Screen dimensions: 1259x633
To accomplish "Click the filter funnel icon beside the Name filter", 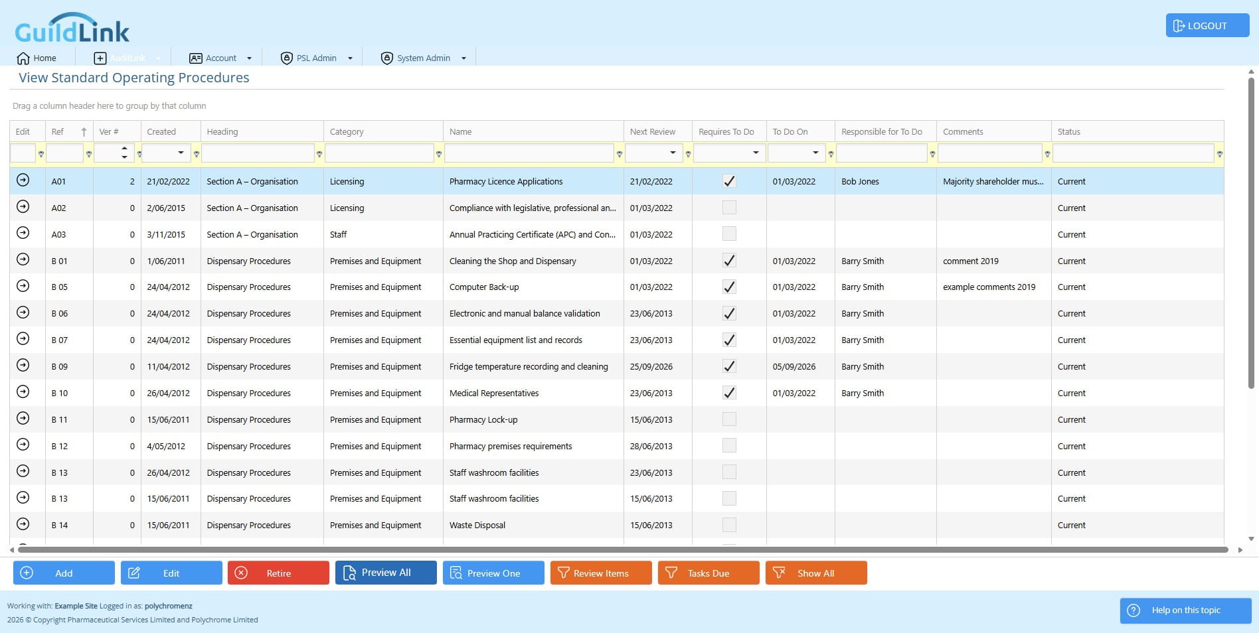I will (x=620, y=154).
